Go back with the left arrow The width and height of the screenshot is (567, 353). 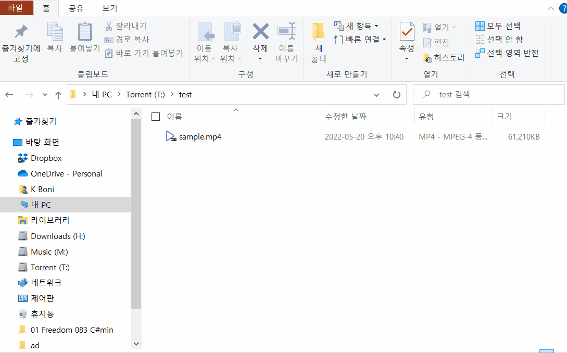9,95
